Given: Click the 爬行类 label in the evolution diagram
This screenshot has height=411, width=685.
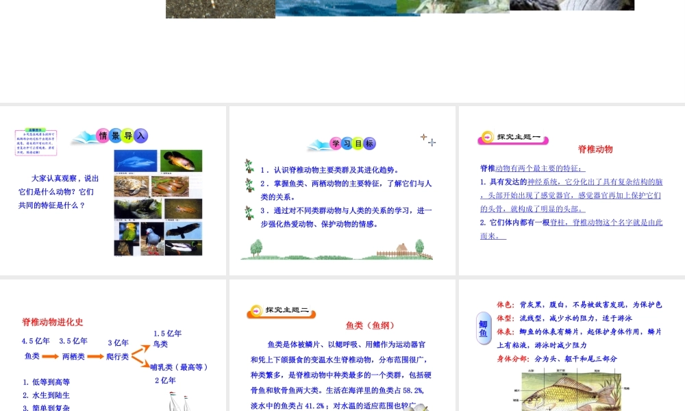Looking at the screenshot, I should (x=118, y=356).
